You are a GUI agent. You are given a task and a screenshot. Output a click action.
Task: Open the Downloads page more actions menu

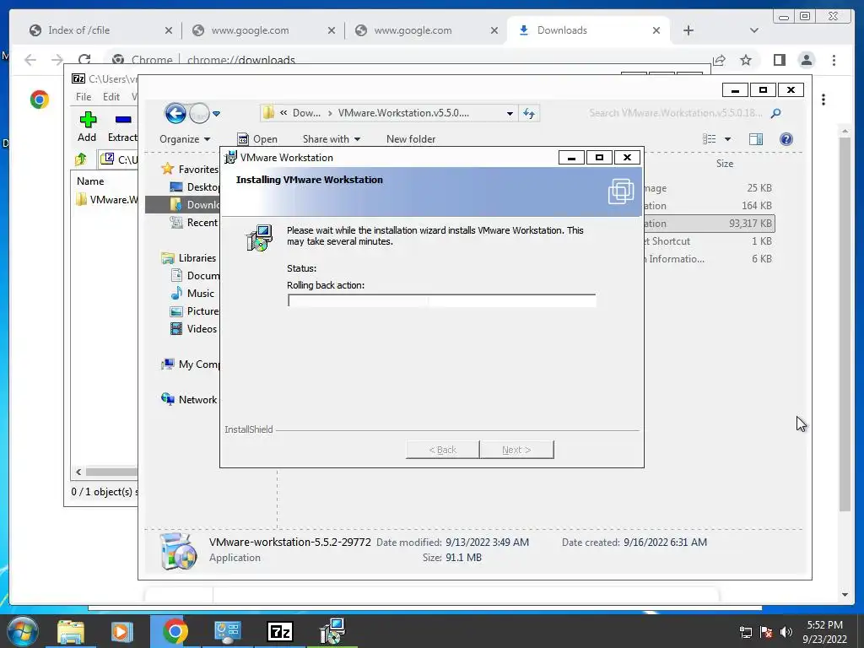(x=823, y=100)
